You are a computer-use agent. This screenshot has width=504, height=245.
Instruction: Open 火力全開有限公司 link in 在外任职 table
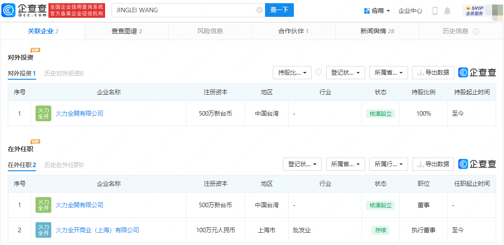click(80, 205)
